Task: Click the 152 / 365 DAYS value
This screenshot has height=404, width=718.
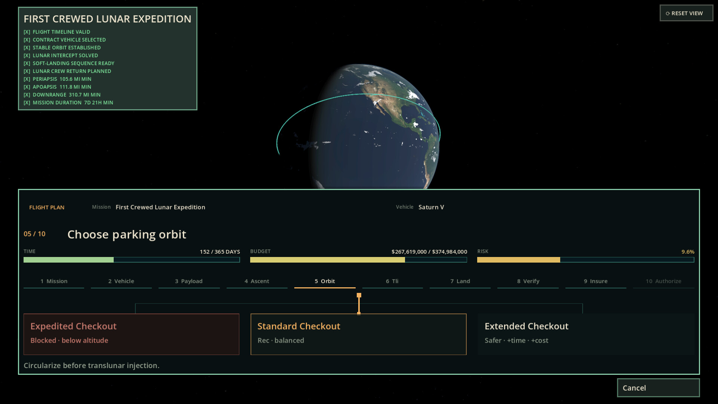Action: point(220,252)
